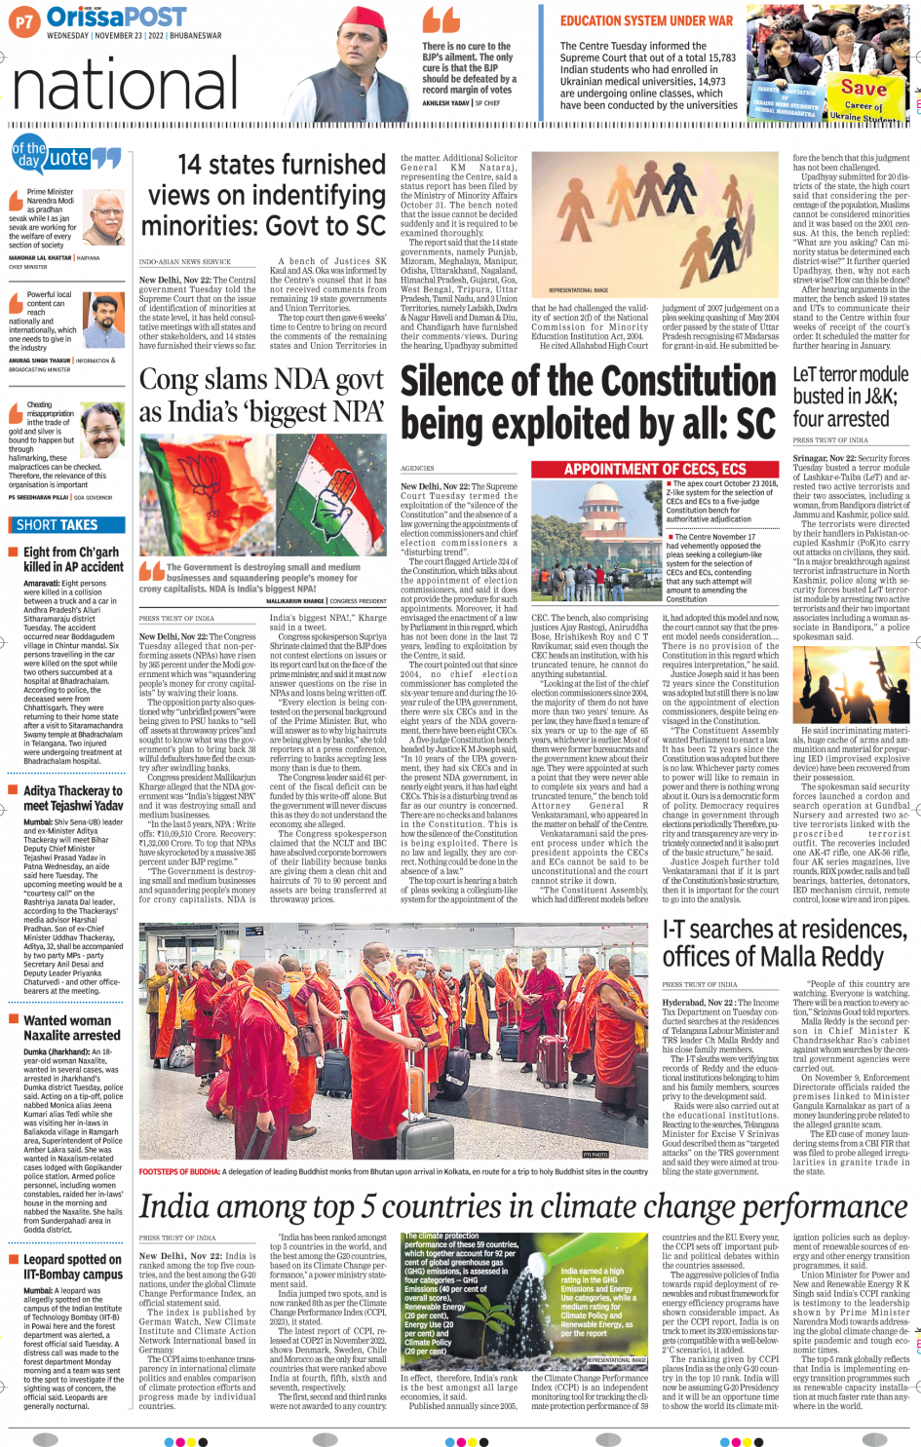
Task: Click the orange square bullet beside Naxalite brief
Action: click(15, 1020)
